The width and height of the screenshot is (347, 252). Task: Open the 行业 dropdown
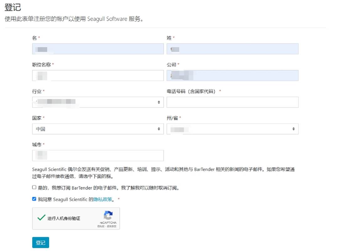point(98,102)
